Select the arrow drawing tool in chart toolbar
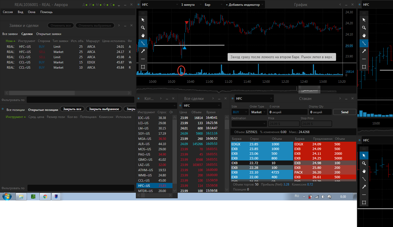Screen dimensions: 393x227 point(143,51)
